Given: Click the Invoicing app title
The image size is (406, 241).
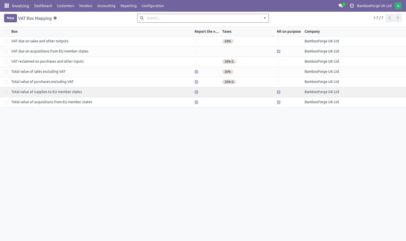Looking at the screenshot, I should pos(21,6).
